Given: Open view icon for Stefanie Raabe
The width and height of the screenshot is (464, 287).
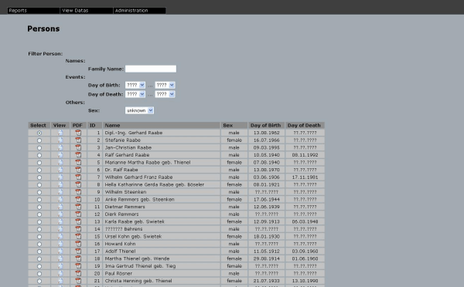Looking at the screenshot, I should [60, 140].
